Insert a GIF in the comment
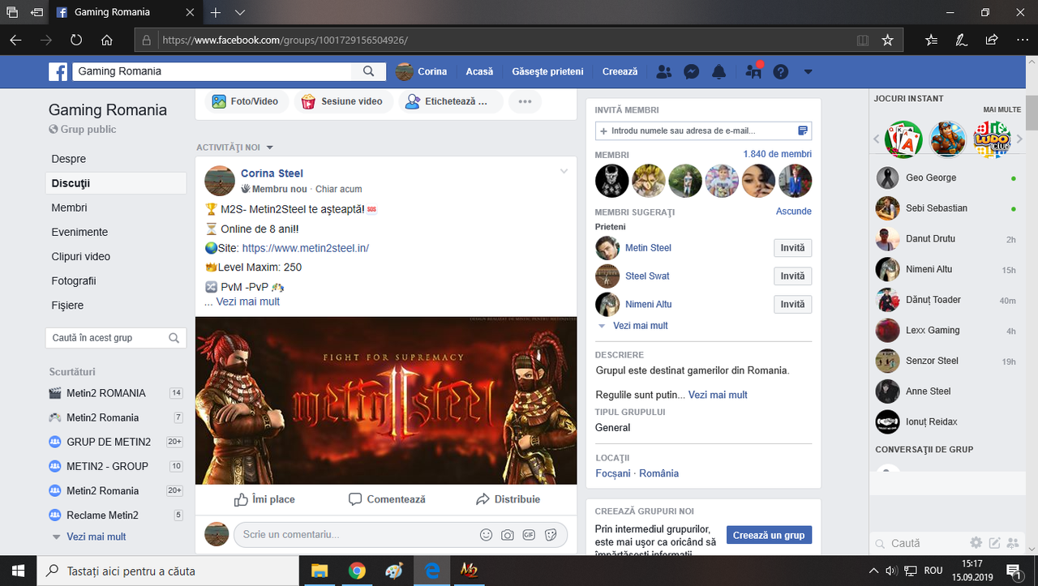 point(529,535)
